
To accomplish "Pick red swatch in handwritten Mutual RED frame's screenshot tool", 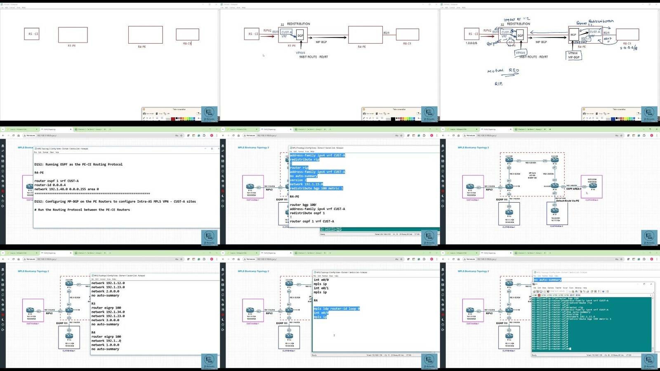I will [621, 118].
